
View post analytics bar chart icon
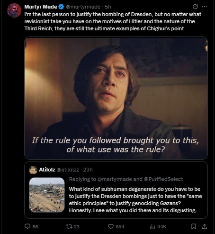click(x=152, y=226)
